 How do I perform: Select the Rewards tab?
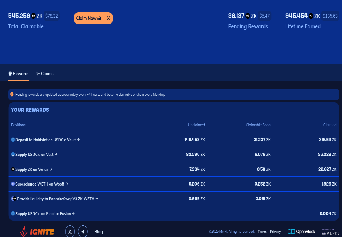[x=19, y=74]
